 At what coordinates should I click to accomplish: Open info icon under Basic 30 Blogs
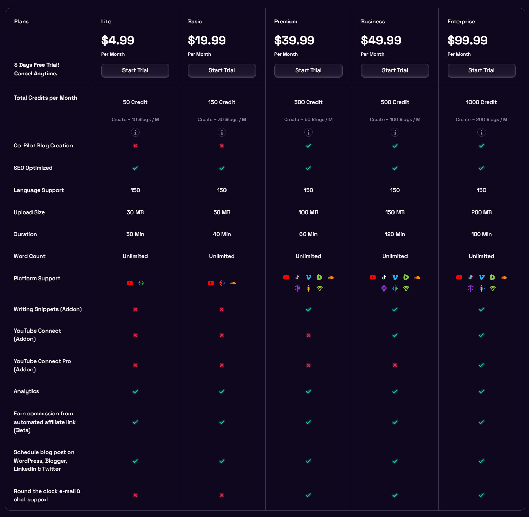pos(222,132)
